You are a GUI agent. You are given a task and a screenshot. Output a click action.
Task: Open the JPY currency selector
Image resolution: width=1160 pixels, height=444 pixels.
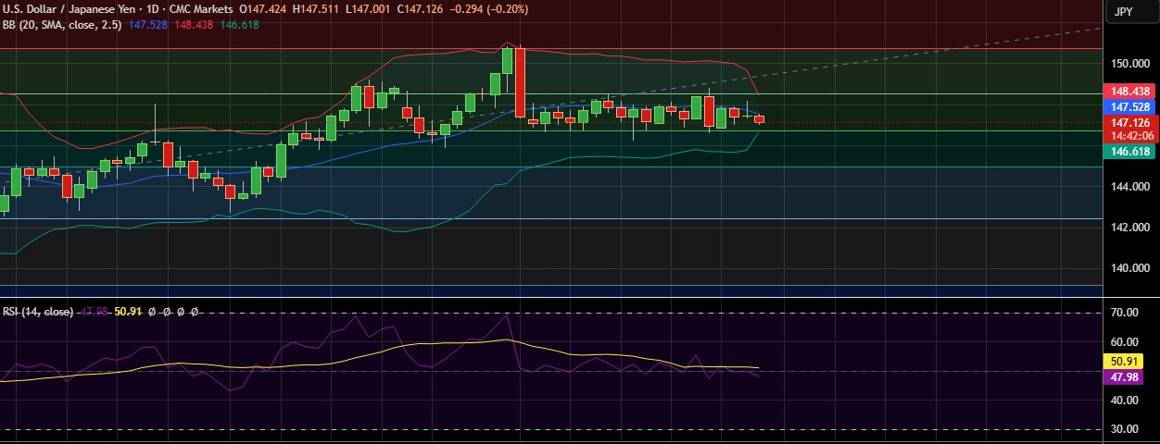(1123, 11)
